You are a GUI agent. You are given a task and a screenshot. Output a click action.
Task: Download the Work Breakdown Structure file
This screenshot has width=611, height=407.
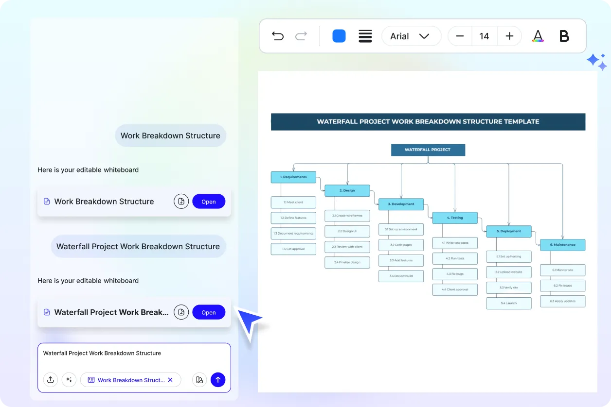click(x=181, y=202)
